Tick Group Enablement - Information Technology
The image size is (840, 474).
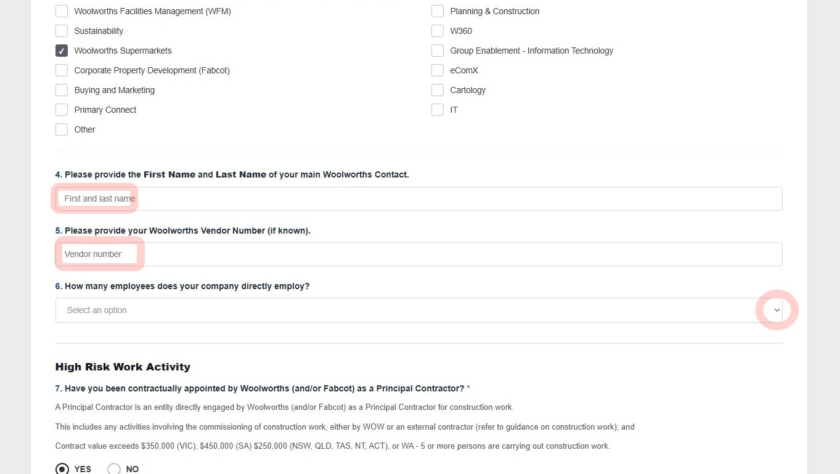tap(438, 51)
